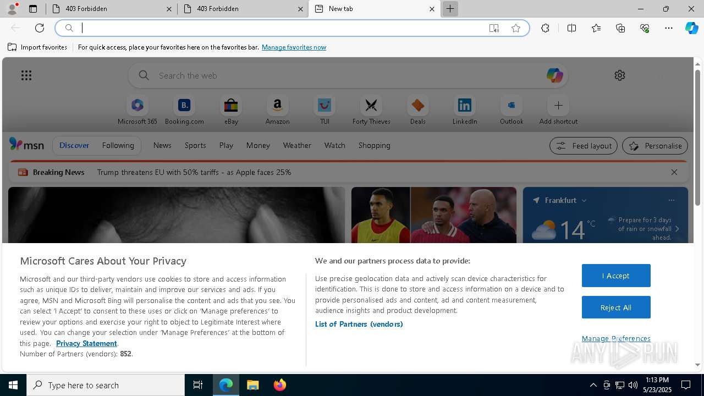Click the Reject All button
Viewport: 704px width, 396px height.
(x=616, y=307)
